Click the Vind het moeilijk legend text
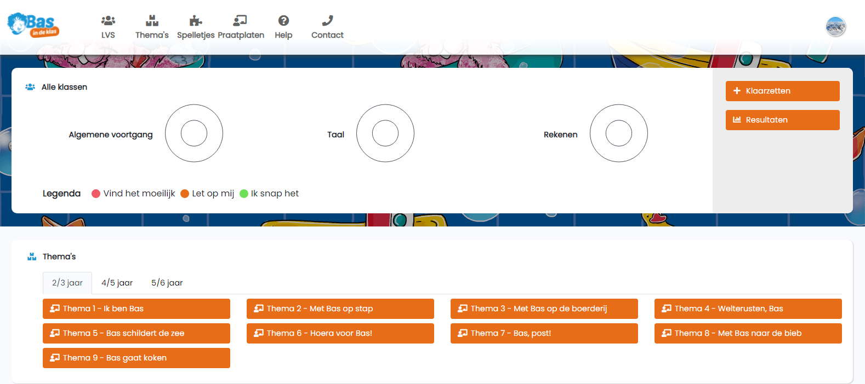Viewport: 865px width, 384px height. 139,194
